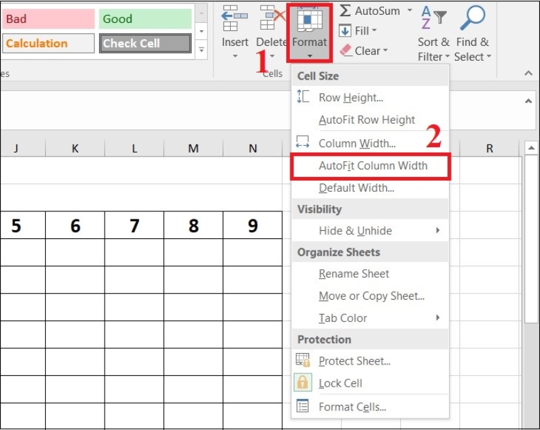Expand the AutoSum dropdown arrow
Viewport: 540px width, 430px height.
click(x=409, y=11)
